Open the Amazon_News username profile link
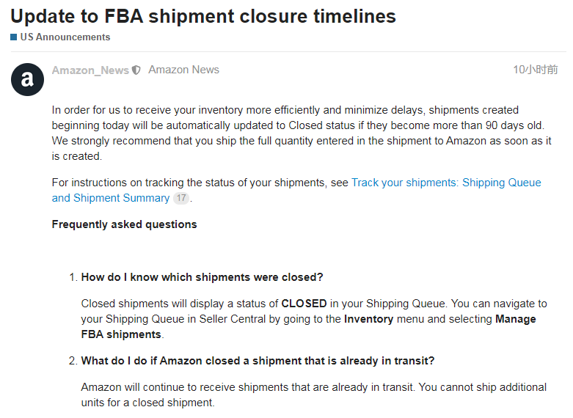Viewport: 573px width, 418px height. pos(90,70)
